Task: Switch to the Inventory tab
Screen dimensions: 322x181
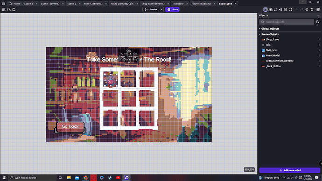Action: pyautogui.click(x=178, y=4)
